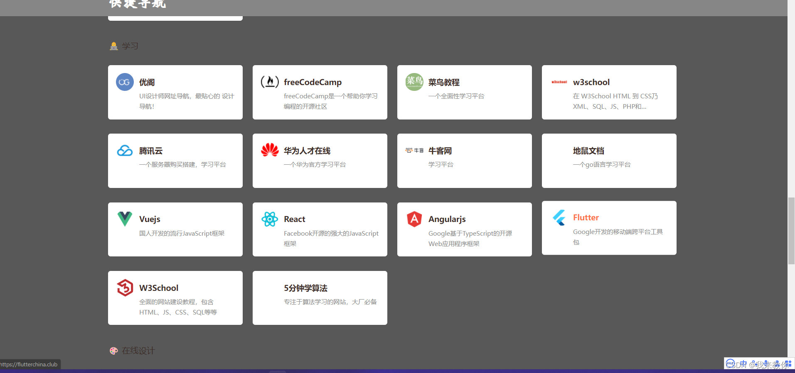This screenshot has width=795, height=373.
Task: Open the freeCodeCamp title link
Action: click(x=313, y=82)
